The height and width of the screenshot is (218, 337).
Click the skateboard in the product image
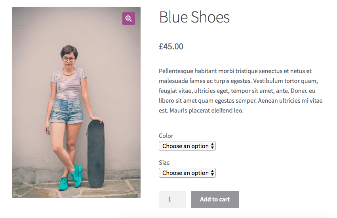click(96, 154)
